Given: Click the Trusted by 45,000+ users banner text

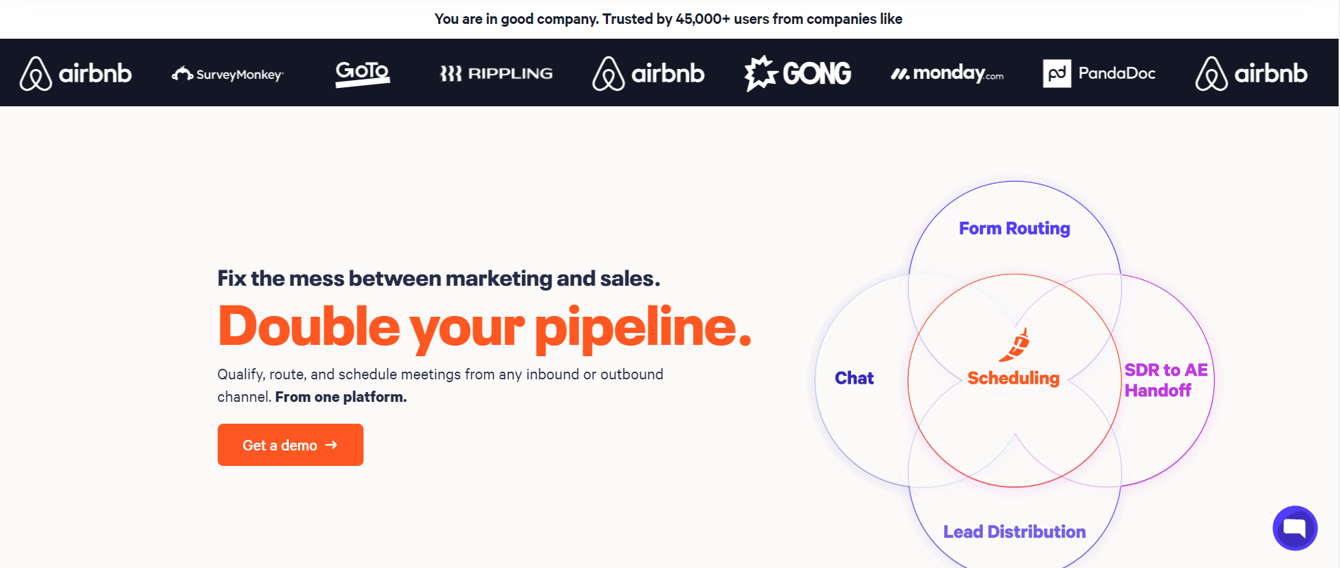Looking at the screenshot, I should 668,19.
